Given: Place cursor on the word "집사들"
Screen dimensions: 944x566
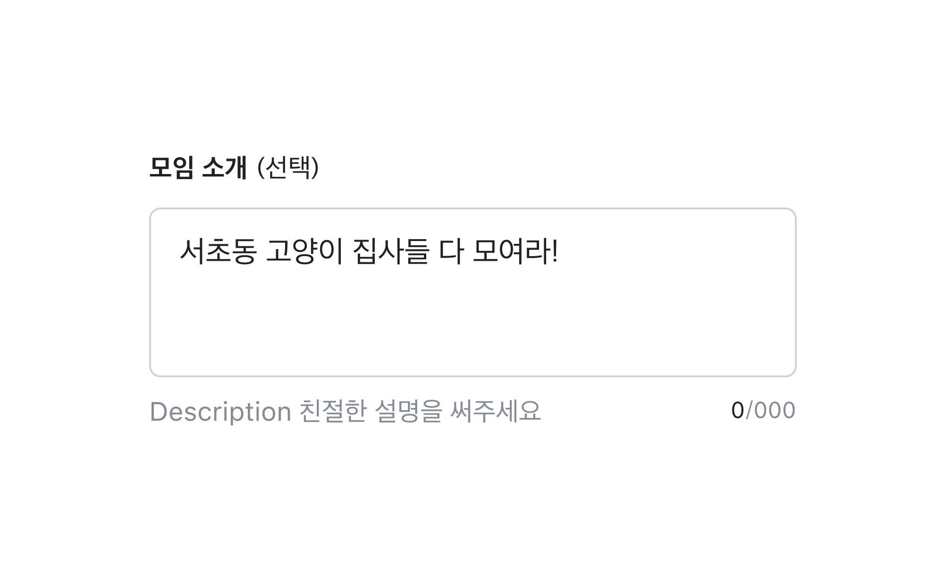Looking at the screenshot, I should click(x=391, y=251).
